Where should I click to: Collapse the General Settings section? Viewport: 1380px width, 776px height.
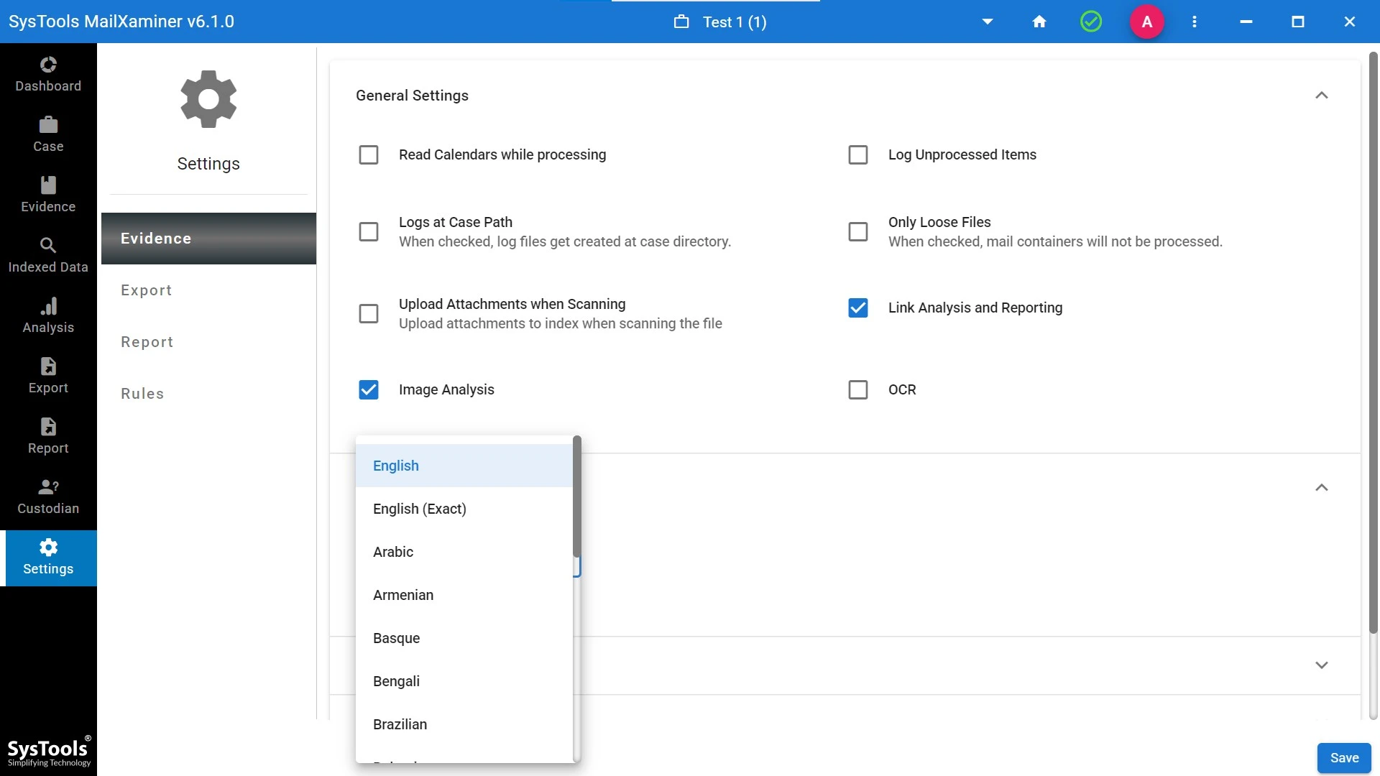coord(1322,96)
